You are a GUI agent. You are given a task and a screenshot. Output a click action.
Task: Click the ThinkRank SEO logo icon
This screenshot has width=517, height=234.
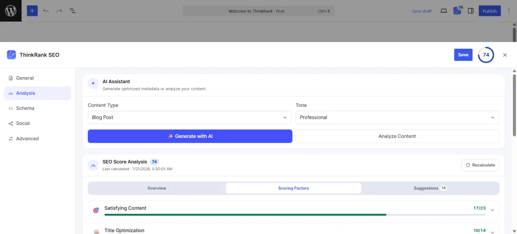(11, 55)
